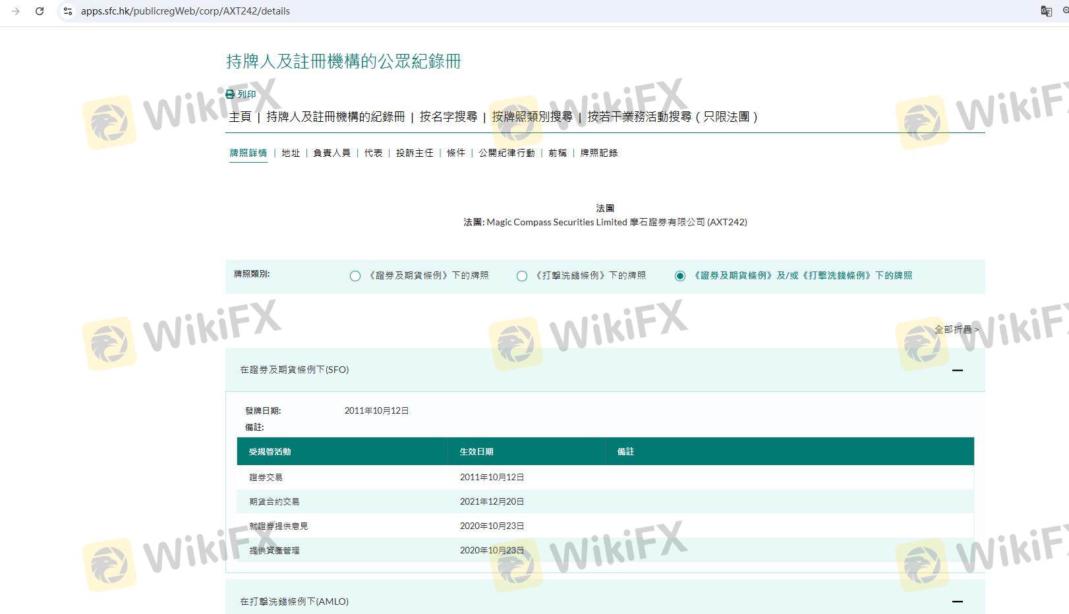Open site info icon in address bar
The height and width of the screenshot is (614, 1069).
point(67,11)
